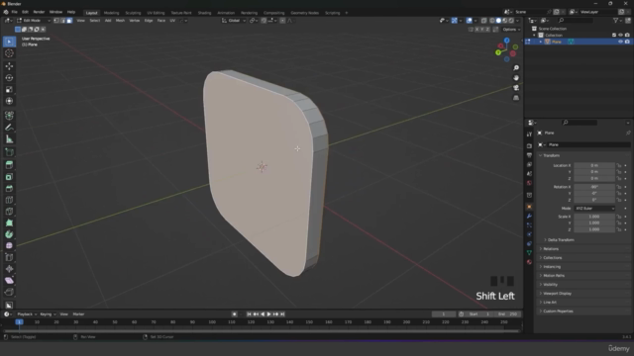634x356 pixels.
Task: Open the XYZ Euler rotation mode dropdown
Action: tap(594, 209)
